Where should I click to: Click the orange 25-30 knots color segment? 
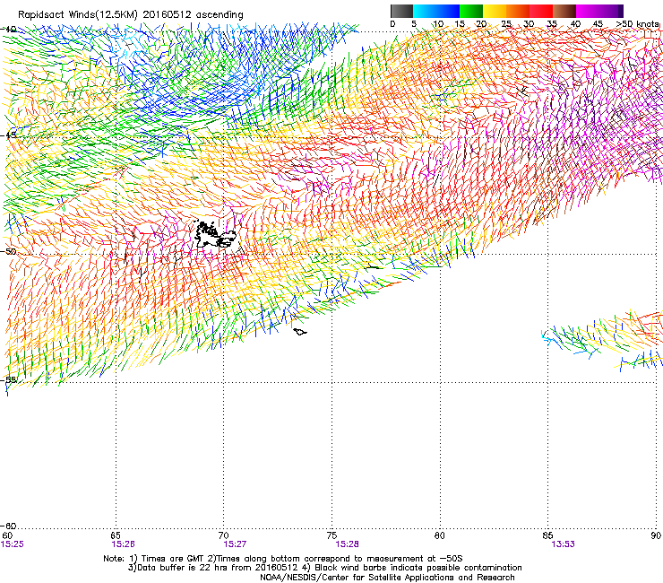click(x=518, y=11)
